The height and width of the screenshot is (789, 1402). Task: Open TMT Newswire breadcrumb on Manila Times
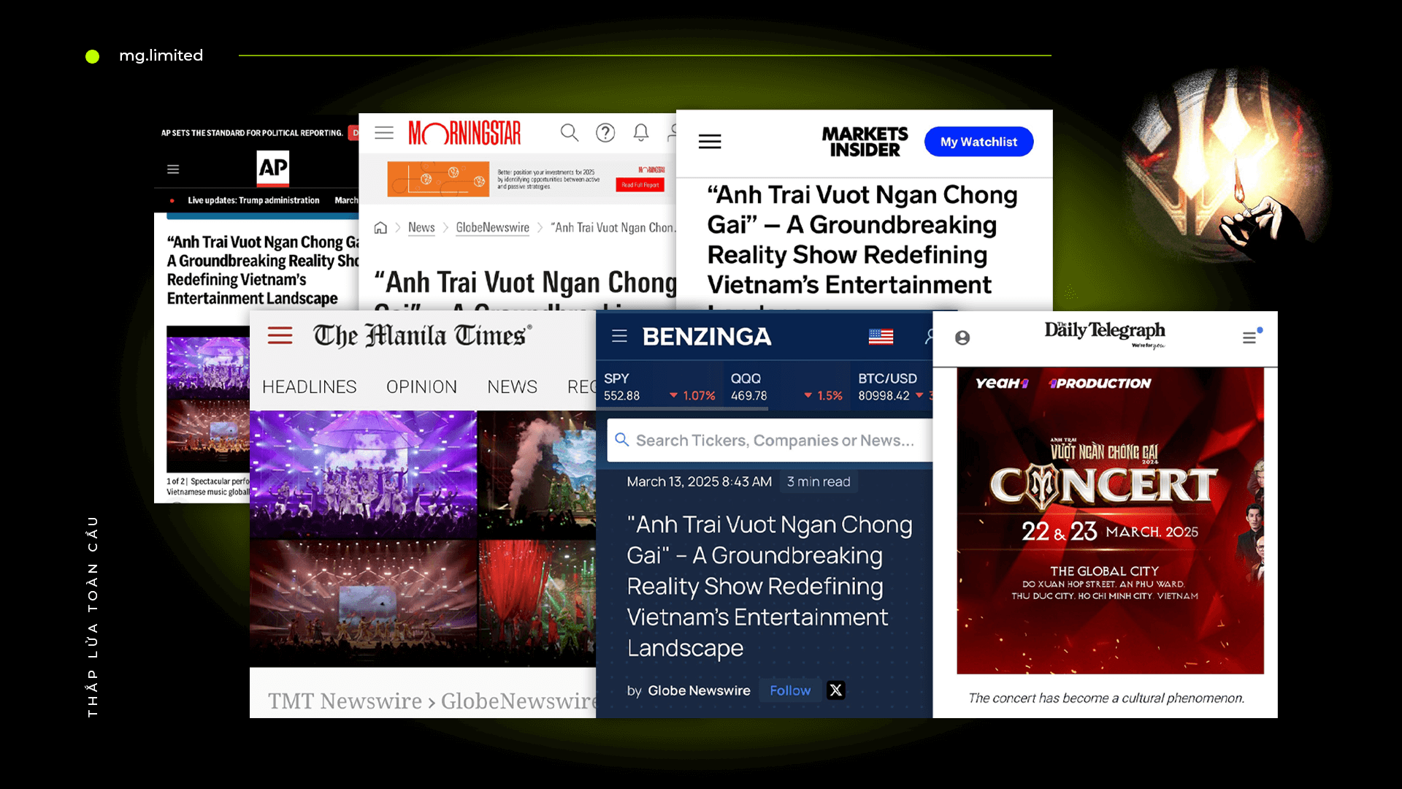coord(345,701)
